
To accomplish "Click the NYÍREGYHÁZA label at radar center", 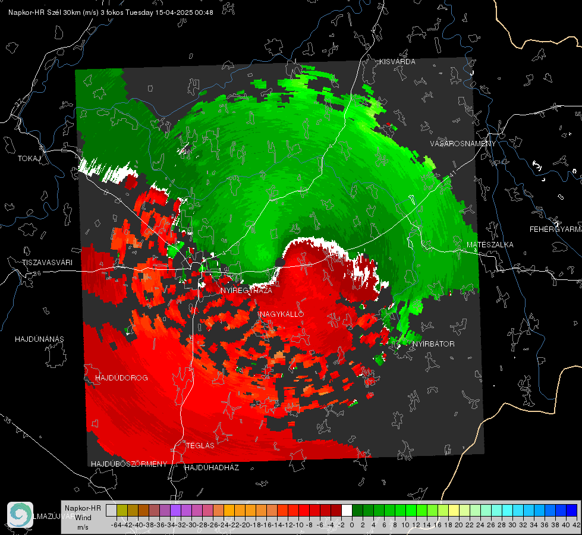I will tap(246, 290).
